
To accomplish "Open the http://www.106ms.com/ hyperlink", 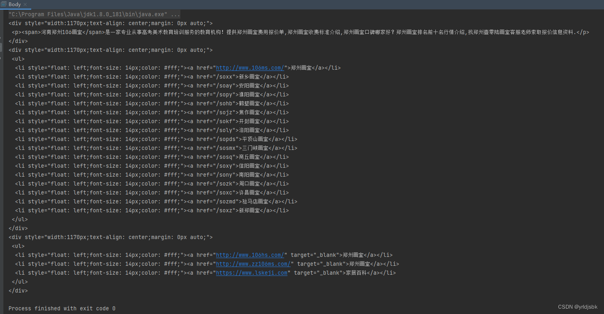I will click(250, 68).
